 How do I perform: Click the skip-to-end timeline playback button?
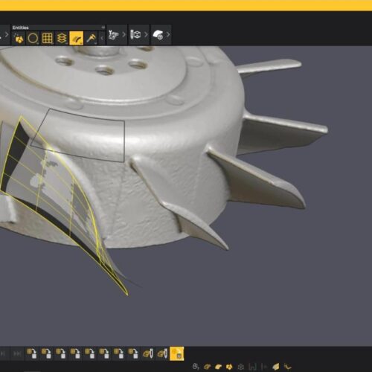[x=17, y=353]
